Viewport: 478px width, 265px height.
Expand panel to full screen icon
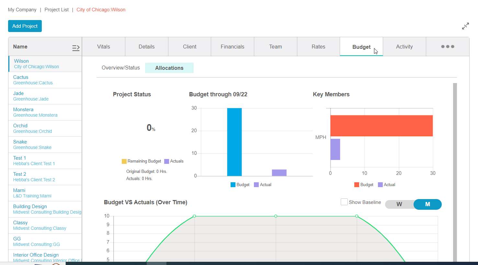(465, 26)
